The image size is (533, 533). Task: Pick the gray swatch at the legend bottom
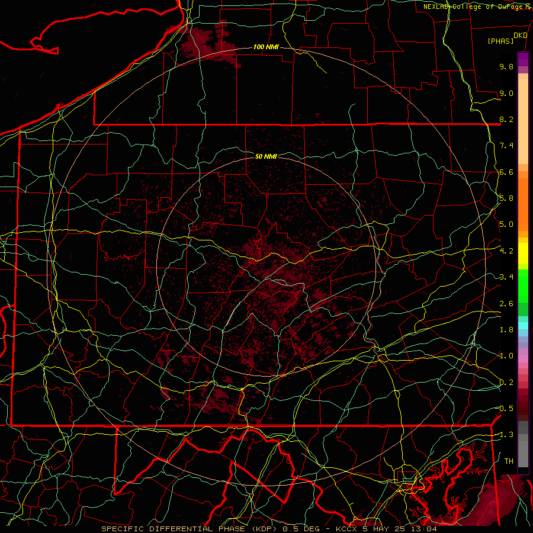[523, 454]
